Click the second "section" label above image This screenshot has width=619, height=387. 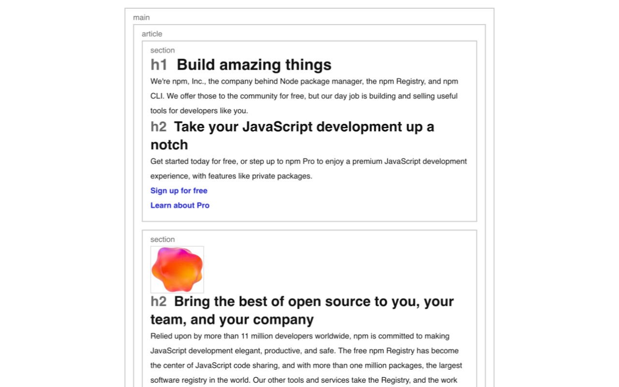coord(162,239)
